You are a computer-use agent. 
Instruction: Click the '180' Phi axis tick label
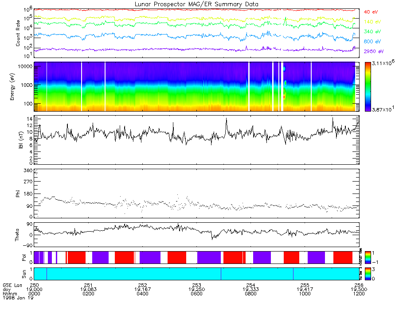pyautogui.click(x=28, y=194)
